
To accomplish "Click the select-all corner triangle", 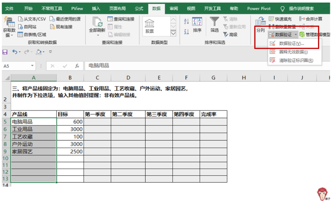I will pyautogui.click(x=7, y=78).
